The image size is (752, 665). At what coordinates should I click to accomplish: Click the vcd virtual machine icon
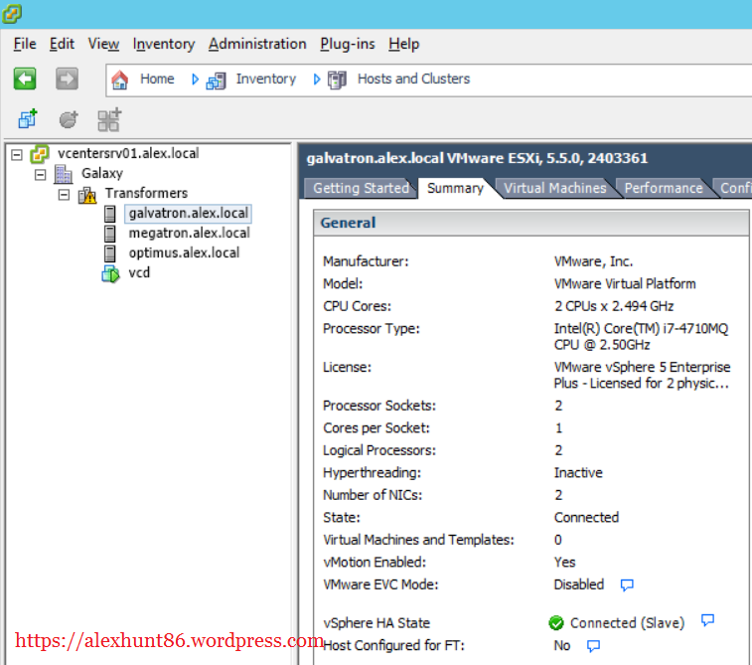tap(110, 273)
